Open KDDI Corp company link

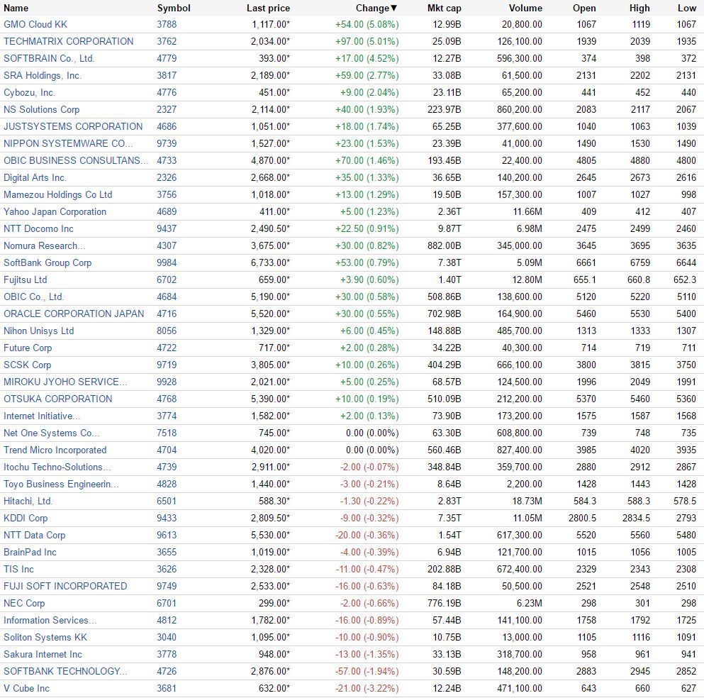[x=26, y=519]
